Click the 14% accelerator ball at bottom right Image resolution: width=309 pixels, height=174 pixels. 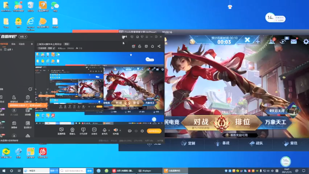[x=285, y=161]
